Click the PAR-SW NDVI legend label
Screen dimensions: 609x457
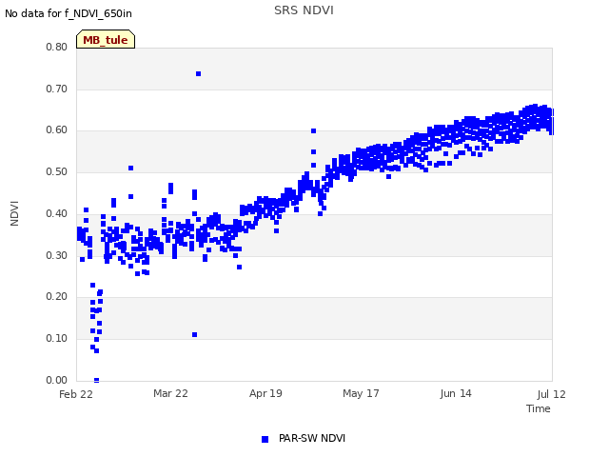click(312, 438)
